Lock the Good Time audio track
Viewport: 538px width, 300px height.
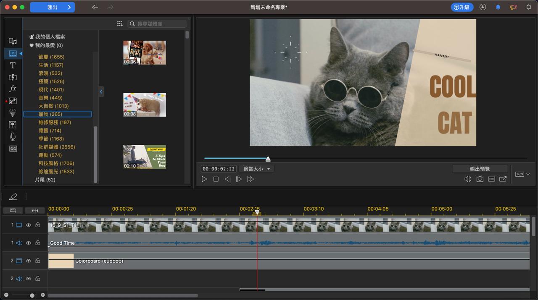pyautogui.click(x=38, y=243)
